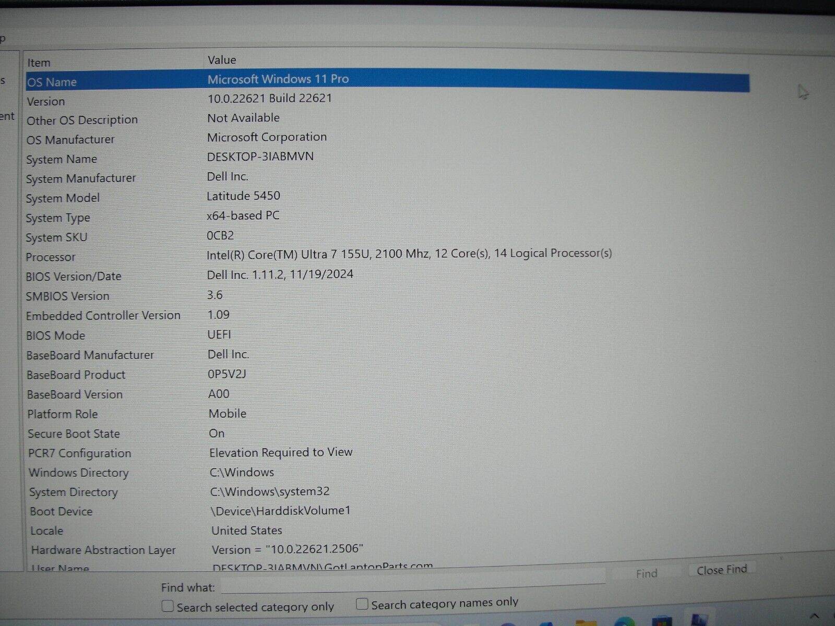Image resolution: width=835 pixels, height=626 pixels.
Task: Select the System Name row
Action: point(62,160)
